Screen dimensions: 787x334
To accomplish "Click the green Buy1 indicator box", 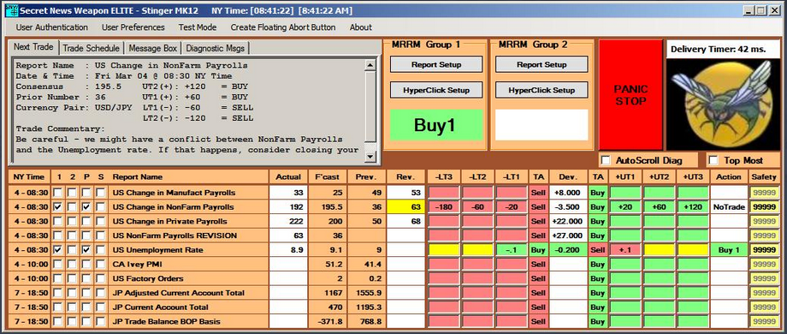I will (x=436, y=125).
